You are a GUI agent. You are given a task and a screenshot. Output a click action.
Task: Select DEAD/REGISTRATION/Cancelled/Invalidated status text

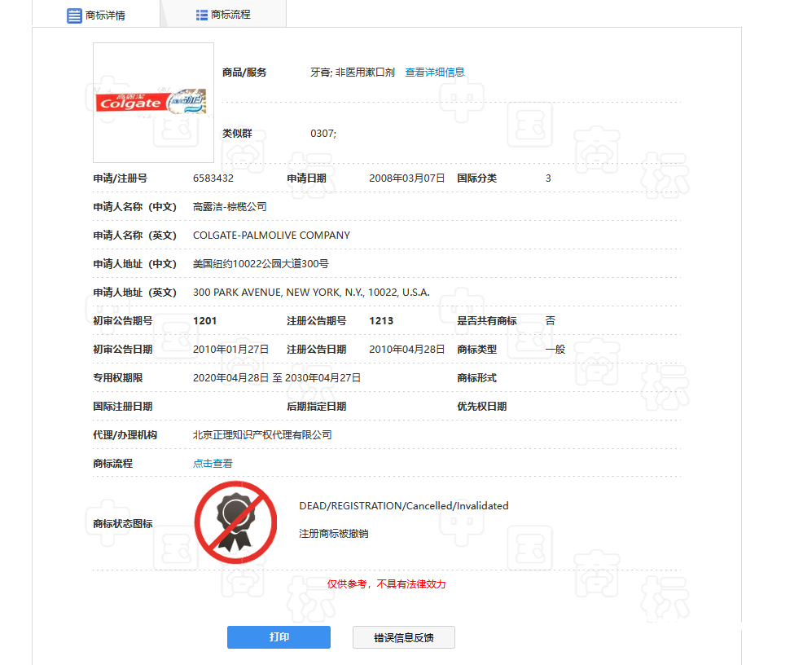tap(404, 506)
